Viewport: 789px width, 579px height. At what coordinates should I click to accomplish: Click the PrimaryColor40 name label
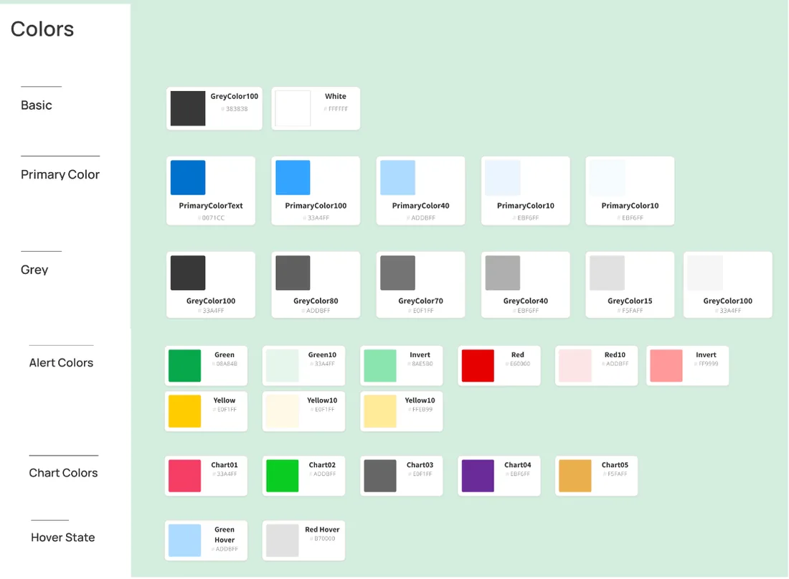pos(420,205)
